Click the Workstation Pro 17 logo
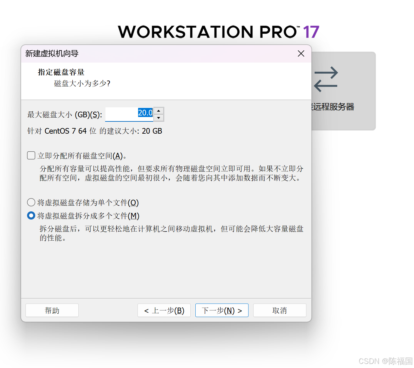 click(x=219, y=32)
